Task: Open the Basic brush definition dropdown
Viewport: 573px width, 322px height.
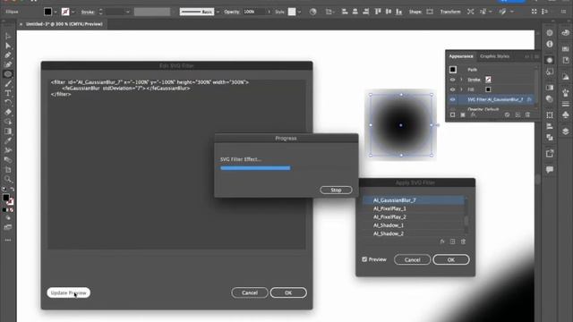Action: tap(218, 12)
